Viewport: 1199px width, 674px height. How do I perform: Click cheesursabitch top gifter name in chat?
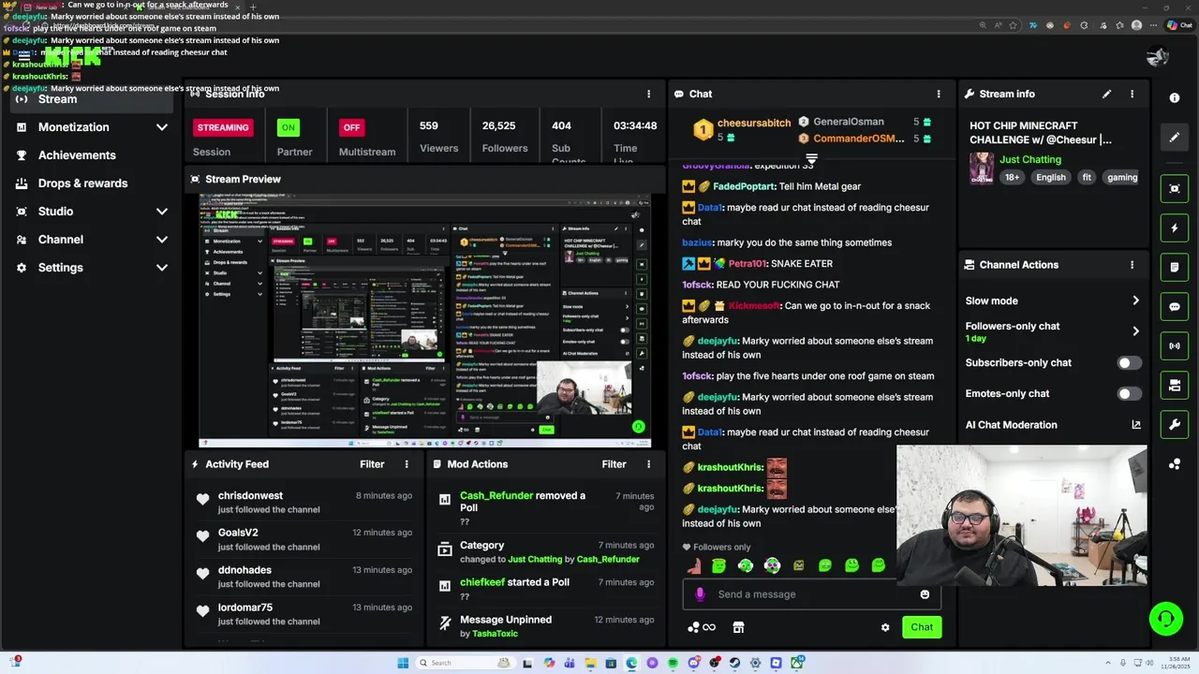tap(754, 124)
